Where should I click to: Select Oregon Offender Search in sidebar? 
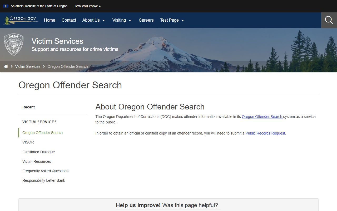click(42, 133)
